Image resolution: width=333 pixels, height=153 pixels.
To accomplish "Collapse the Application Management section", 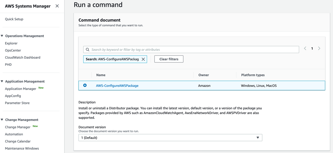I will pyautogui.click(x=2, y=81).
